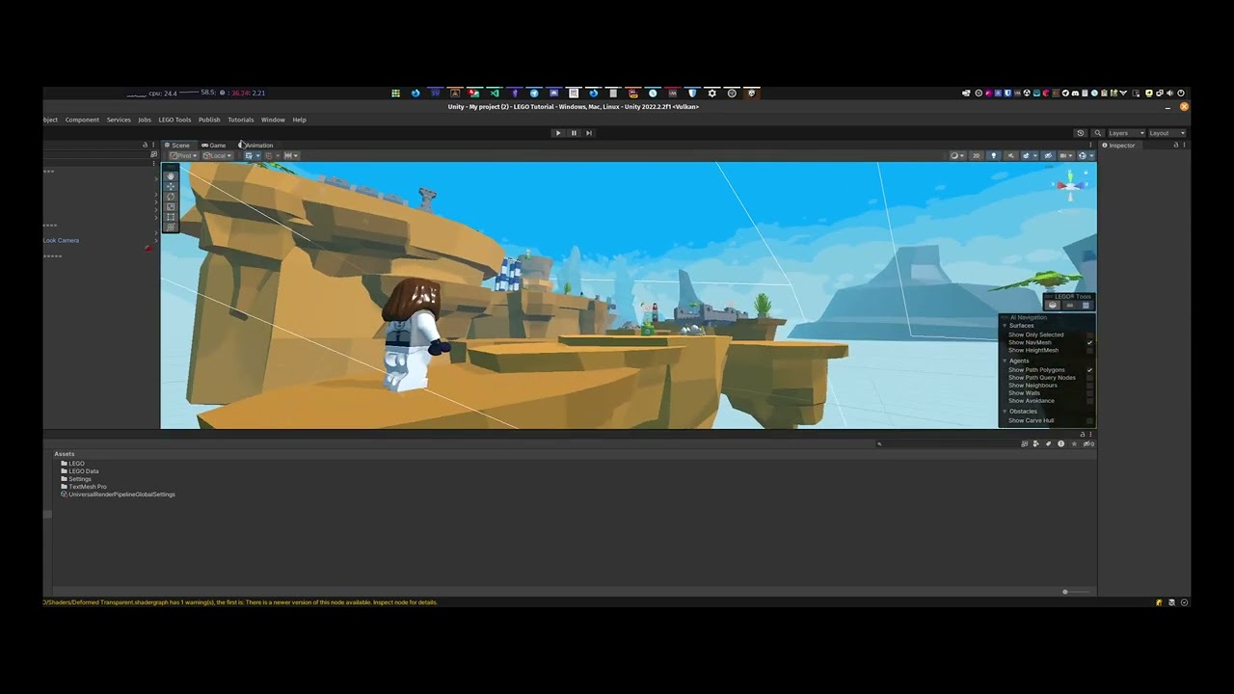Select the Rect transform tool
The height and width of the screenshot is (694, 1234).
tap(171, 217)
